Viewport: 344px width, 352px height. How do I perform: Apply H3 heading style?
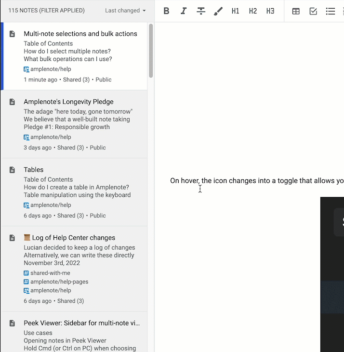click(270, 11)
